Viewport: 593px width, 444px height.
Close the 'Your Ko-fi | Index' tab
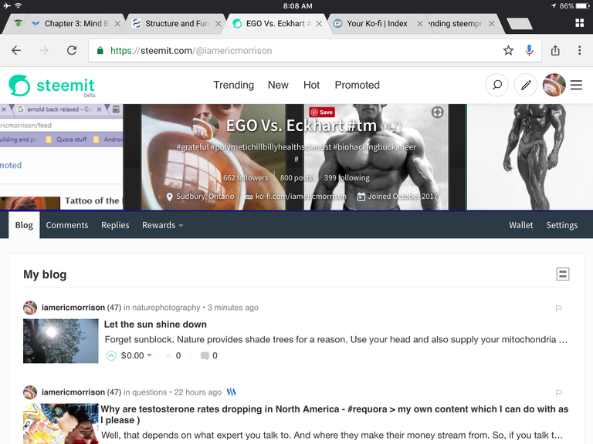point(419,23)
